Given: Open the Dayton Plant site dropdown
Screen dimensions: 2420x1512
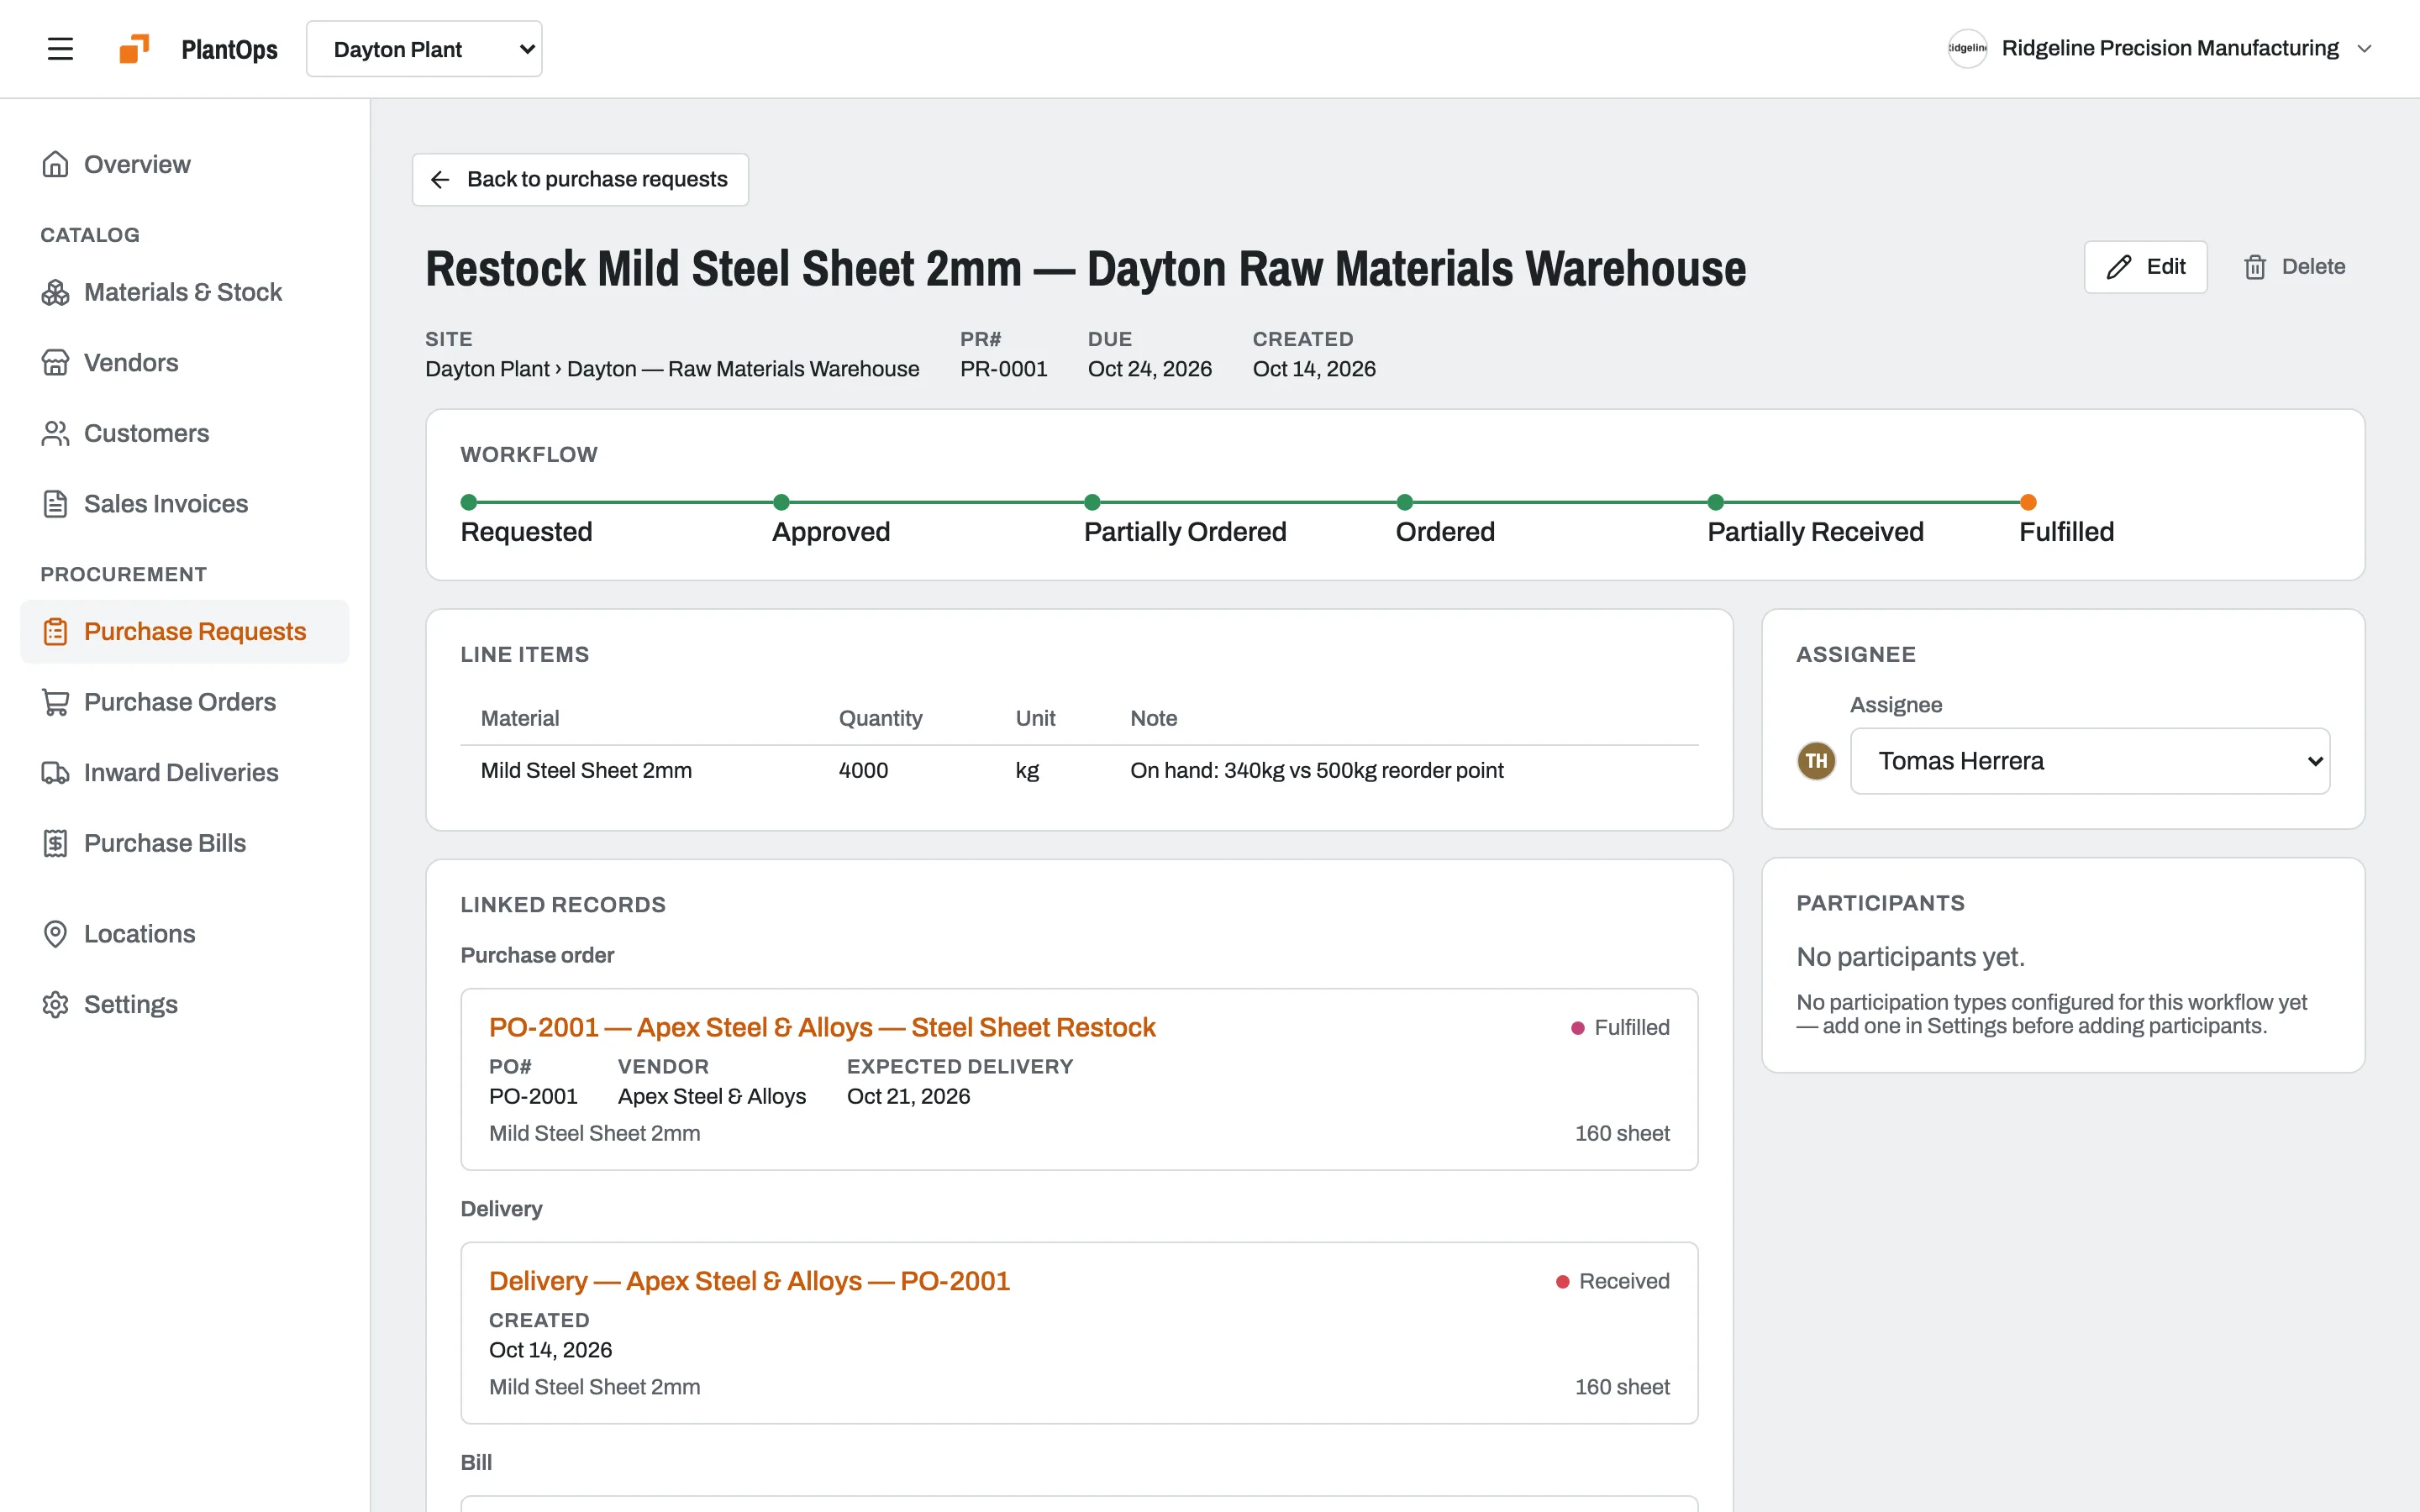Looking at the screenshot, I should (x=424, y=49).
